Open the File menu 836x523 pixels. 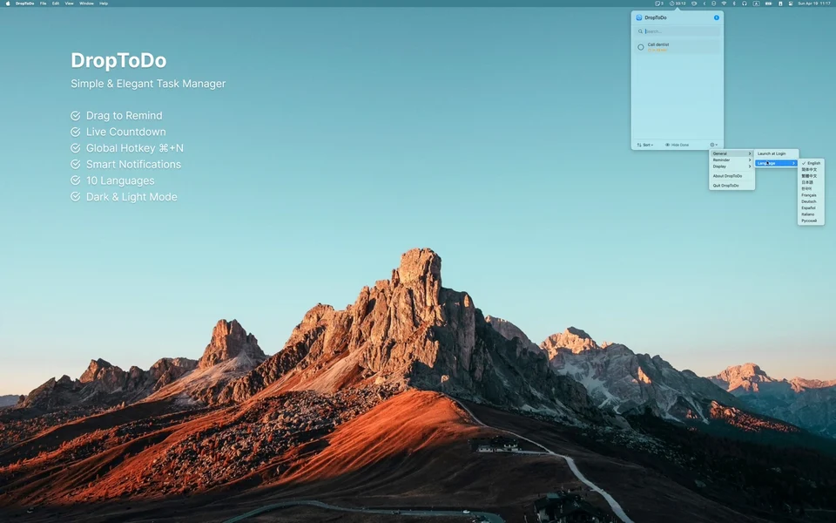tap(44, 3)
